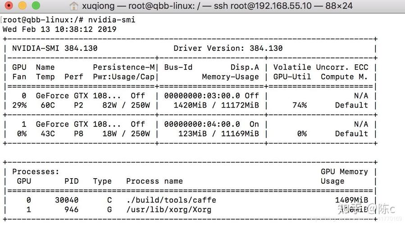Click the 18W / 250W power reading

pyautogui.click(x=126, y=133)
